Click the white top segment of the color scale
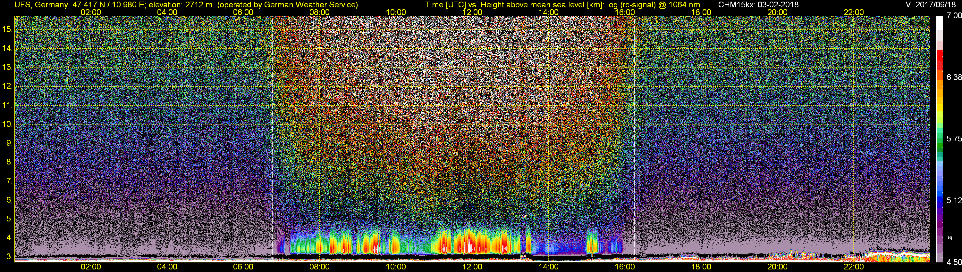The width and height of the screenshot is (962, 272). (940, 23)
